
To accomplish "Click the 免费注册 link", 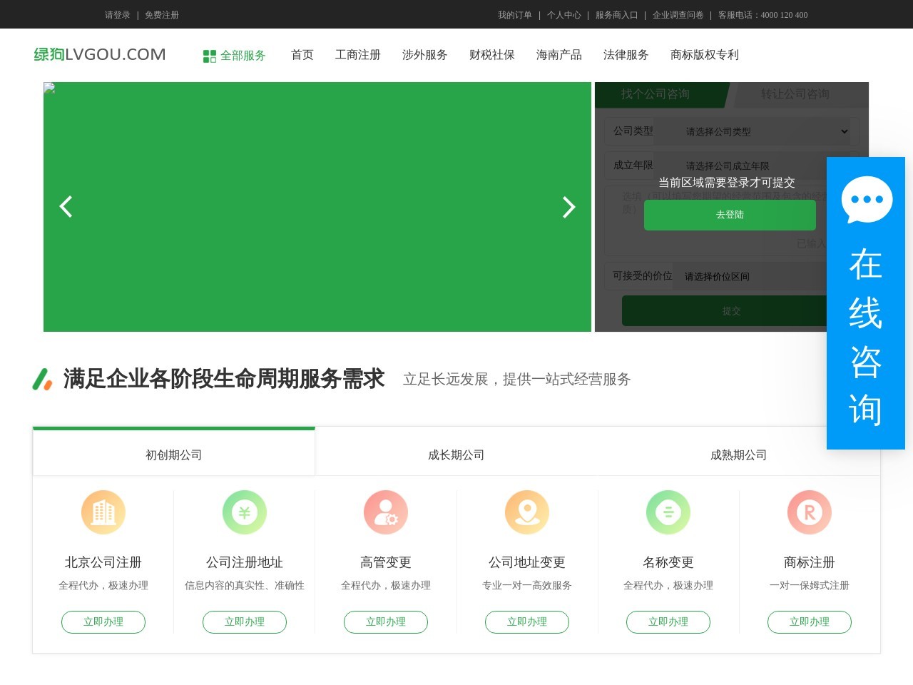I will pos(162,14).
